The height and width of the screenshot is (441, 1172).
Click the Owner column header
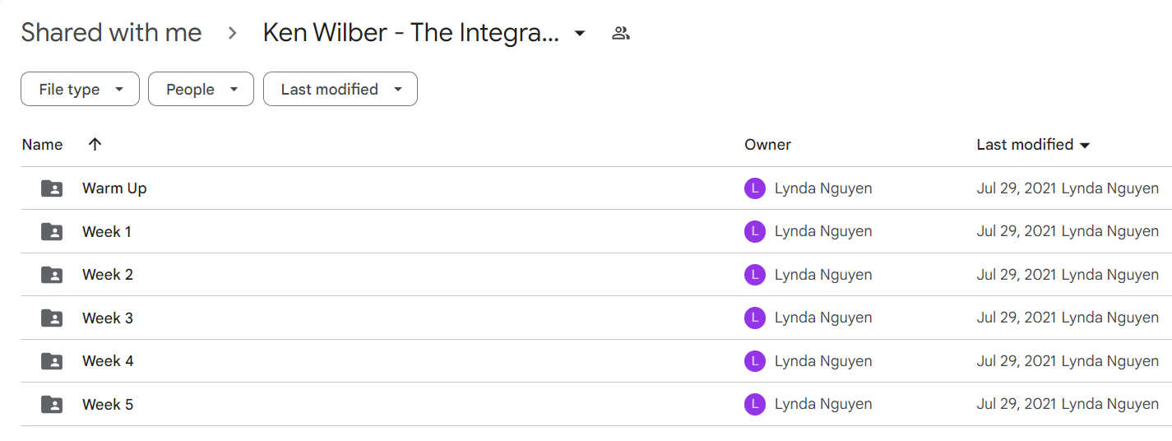pyautogui.click(x=767, y=145)
